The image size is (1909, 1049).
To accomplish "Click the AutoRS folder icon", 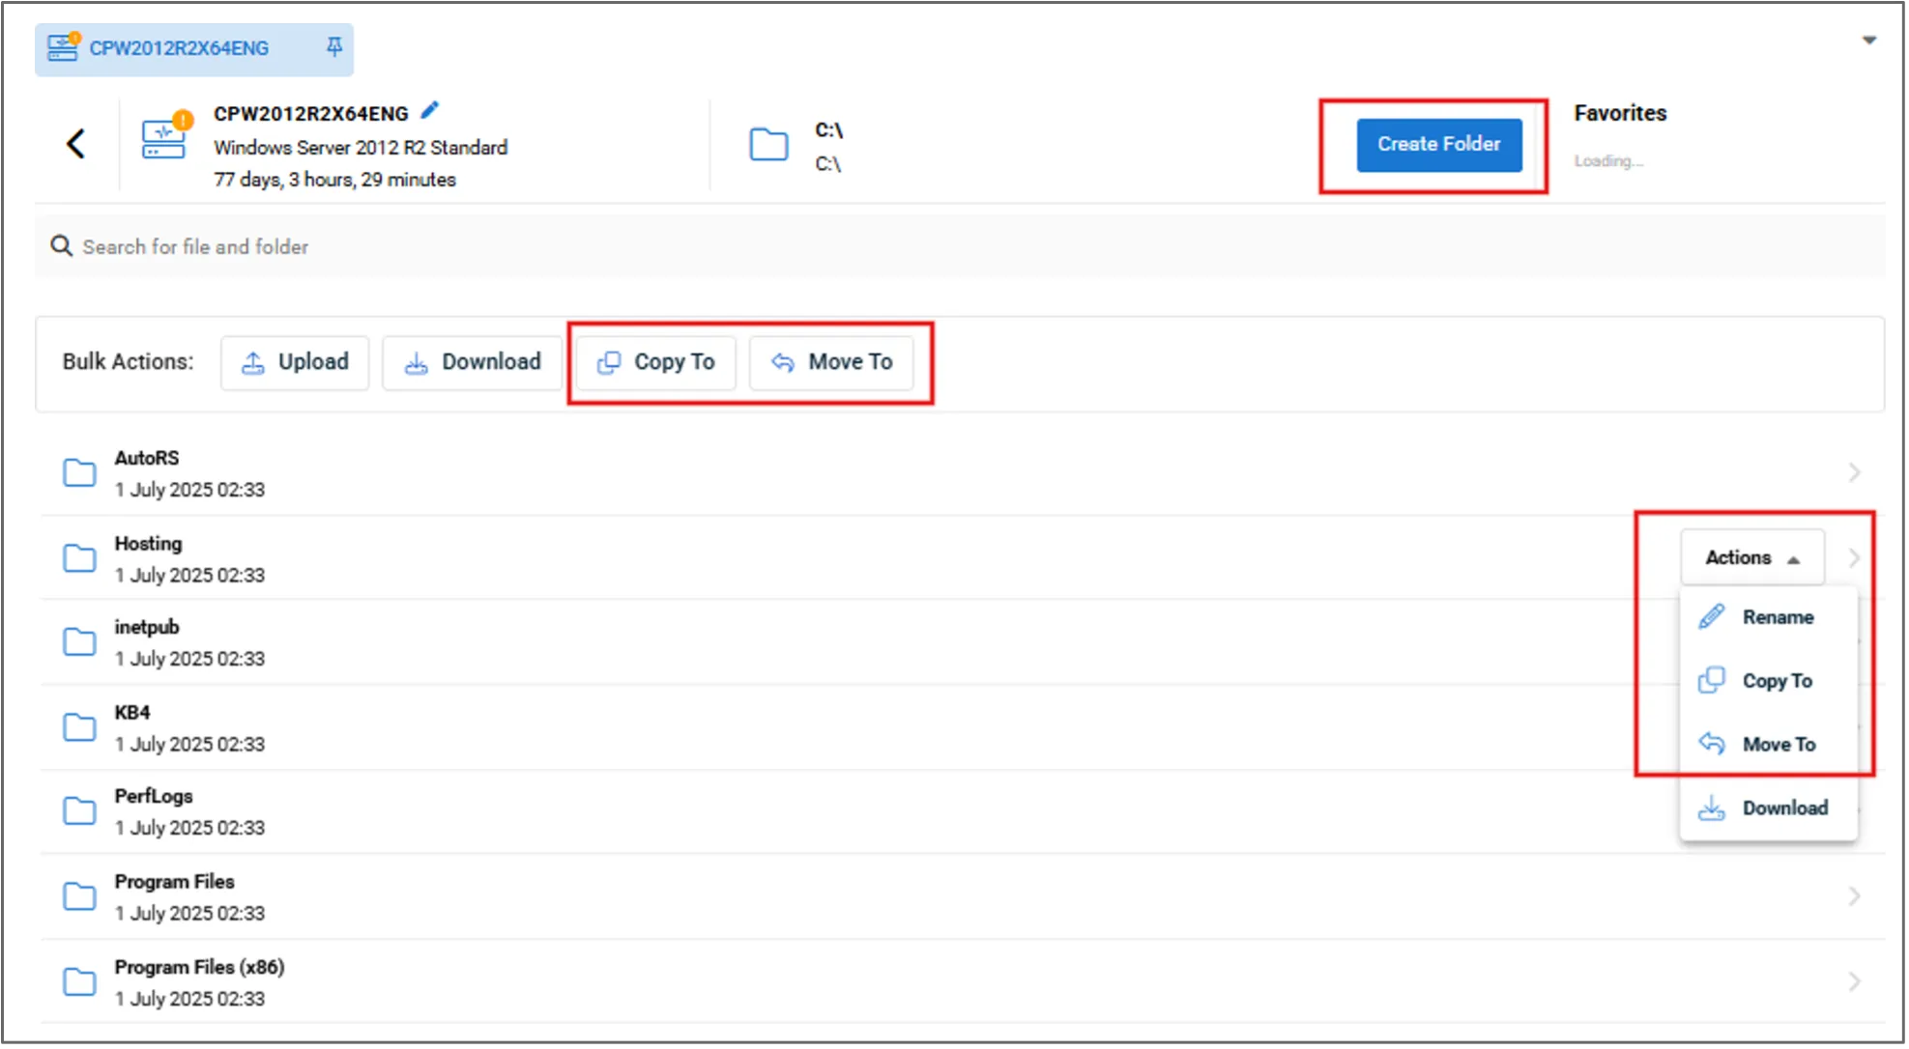I will click(x=79, y=472).
